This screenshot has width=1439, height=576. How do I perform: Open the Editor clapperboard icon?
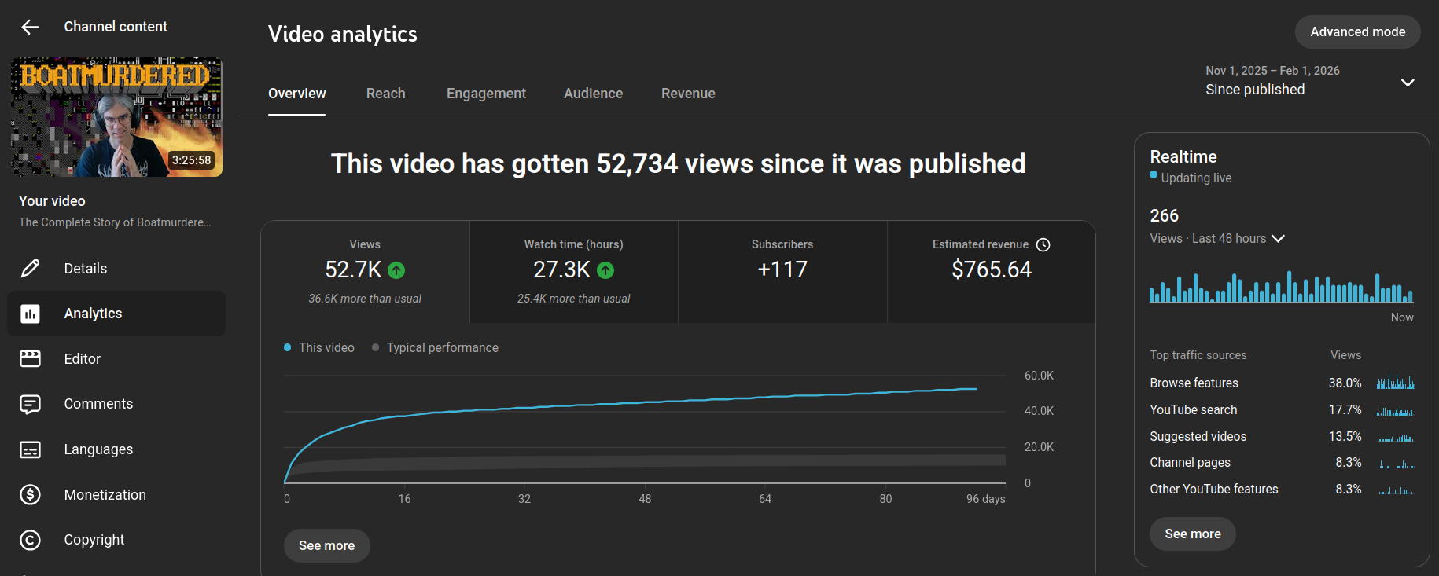coord(30,359)
